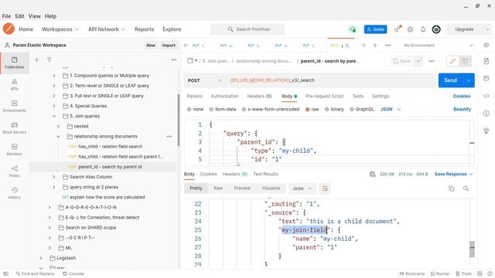Toggle the response word wrap icon
The width and height of the screenshot is (495, 278).
coord(325,188)
